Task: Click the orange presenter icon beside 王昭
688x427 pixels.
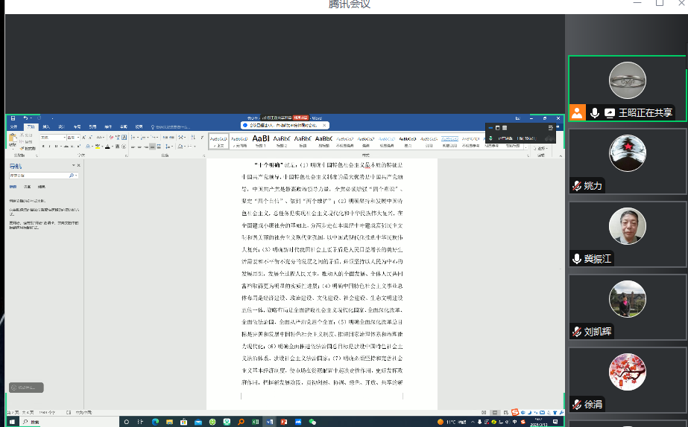Action: point(577,112)
